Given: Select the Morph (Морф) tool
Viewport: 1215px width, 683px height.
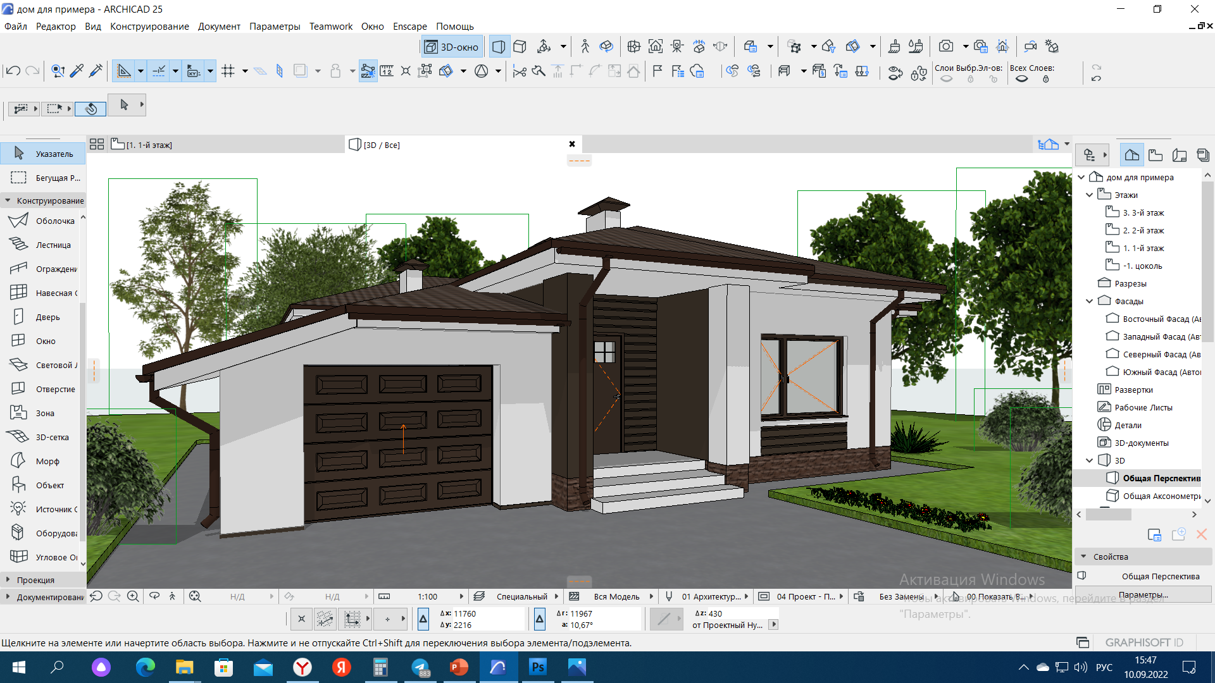Looking at the screenshot, I should point(47,461).
